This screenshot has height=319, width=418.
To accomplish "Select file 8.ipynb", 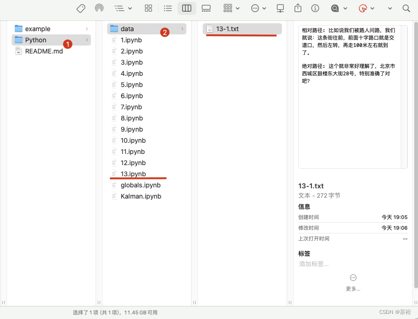I will [x=147, y=118].
